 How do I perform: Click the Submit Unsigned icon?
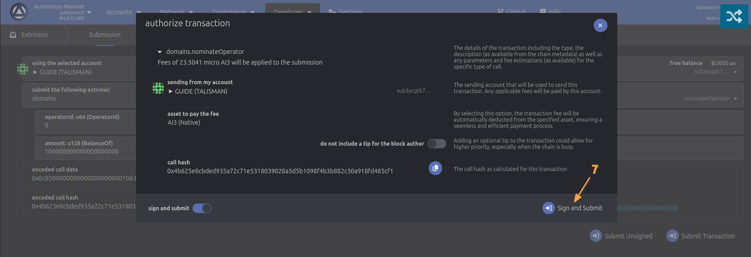[x=595, y=236]
